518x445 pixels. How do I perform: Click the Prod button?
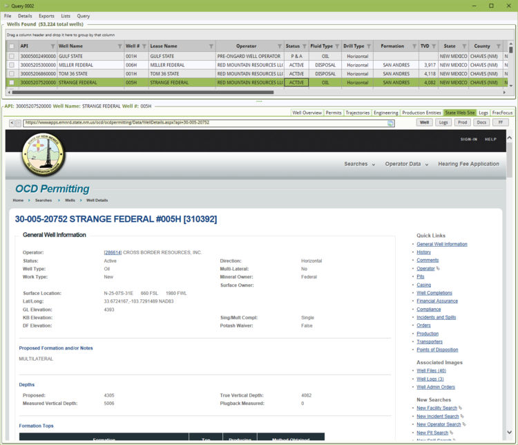[463, 123]
